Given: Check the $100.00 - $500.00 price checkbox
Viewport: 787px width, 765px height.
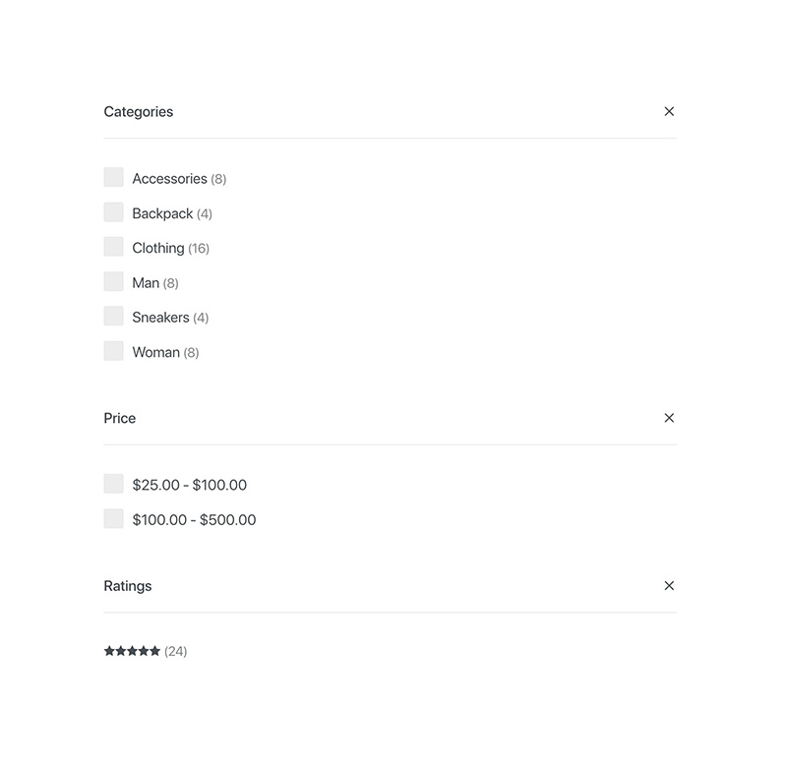Looking at the screenshot, I should click(113, 519).
